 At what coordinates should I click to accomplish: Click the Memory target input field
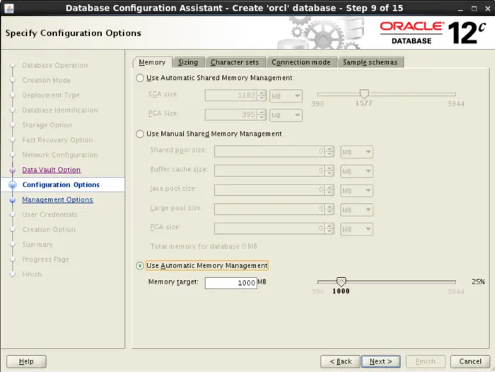click(x=231, y=283)
